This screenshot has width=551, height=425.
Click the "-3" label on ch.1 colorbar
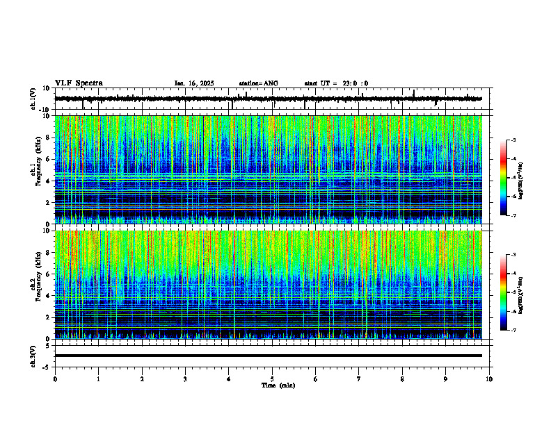coord(513,140)
